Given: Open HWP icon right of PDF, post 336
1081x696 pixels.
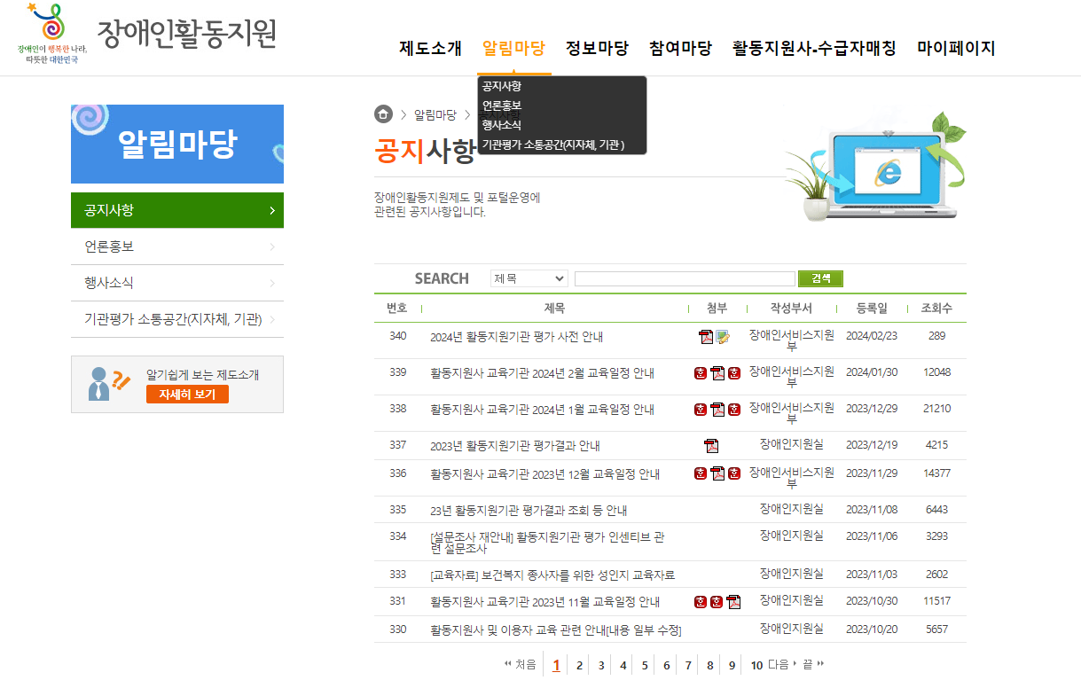Looking at the screenshot, I should pyautogui.click(x=734, y=473).
